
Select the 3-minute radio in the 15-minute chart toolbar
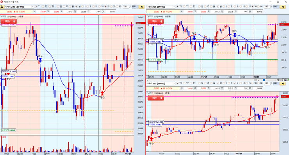coord(88,7)
